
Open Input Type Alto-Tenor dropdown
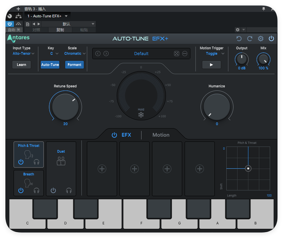(x=23, y=53)
